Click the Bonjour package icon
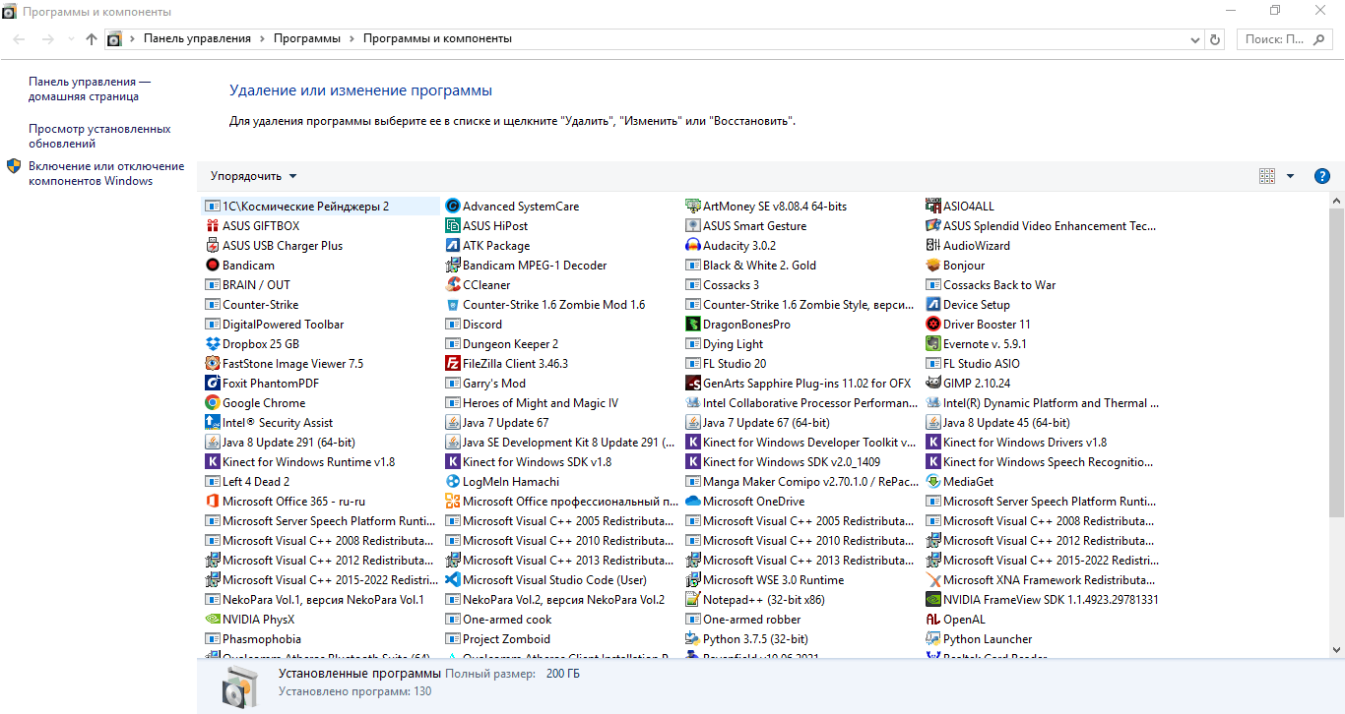The height and width of the screenshot is (714, 1345). (933, 266)
